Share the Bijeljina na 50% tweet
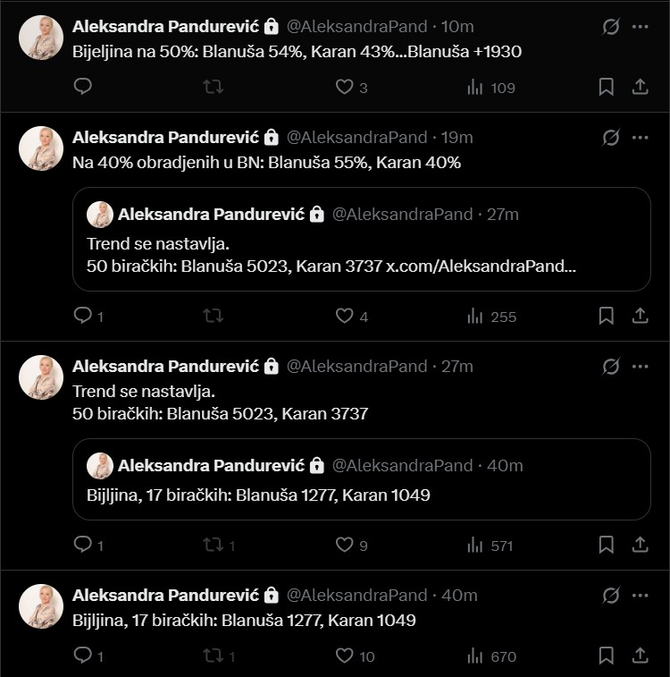This screenshot has height=677, width=670. coord(640,87)
